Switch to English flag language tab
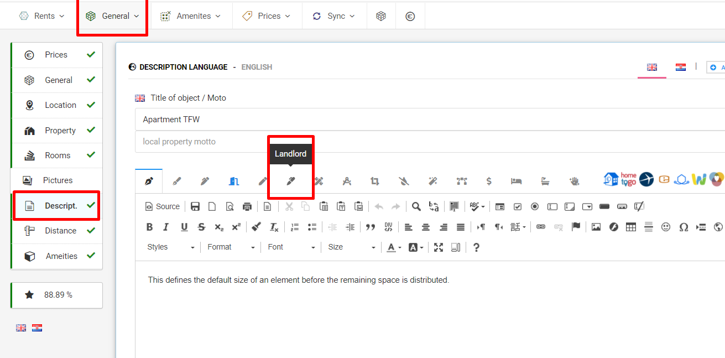Viewport: 725px width, 358px height. coord(652,67)
